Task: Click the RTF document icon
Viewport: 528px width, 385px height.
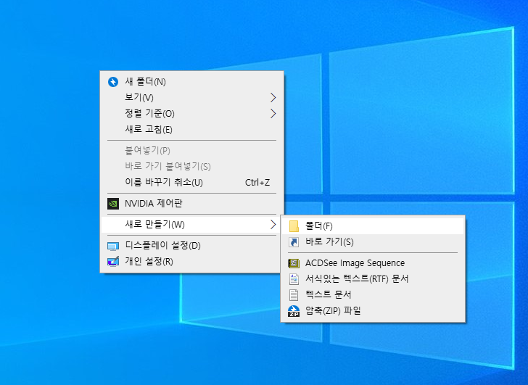Action: coord(294,279)
